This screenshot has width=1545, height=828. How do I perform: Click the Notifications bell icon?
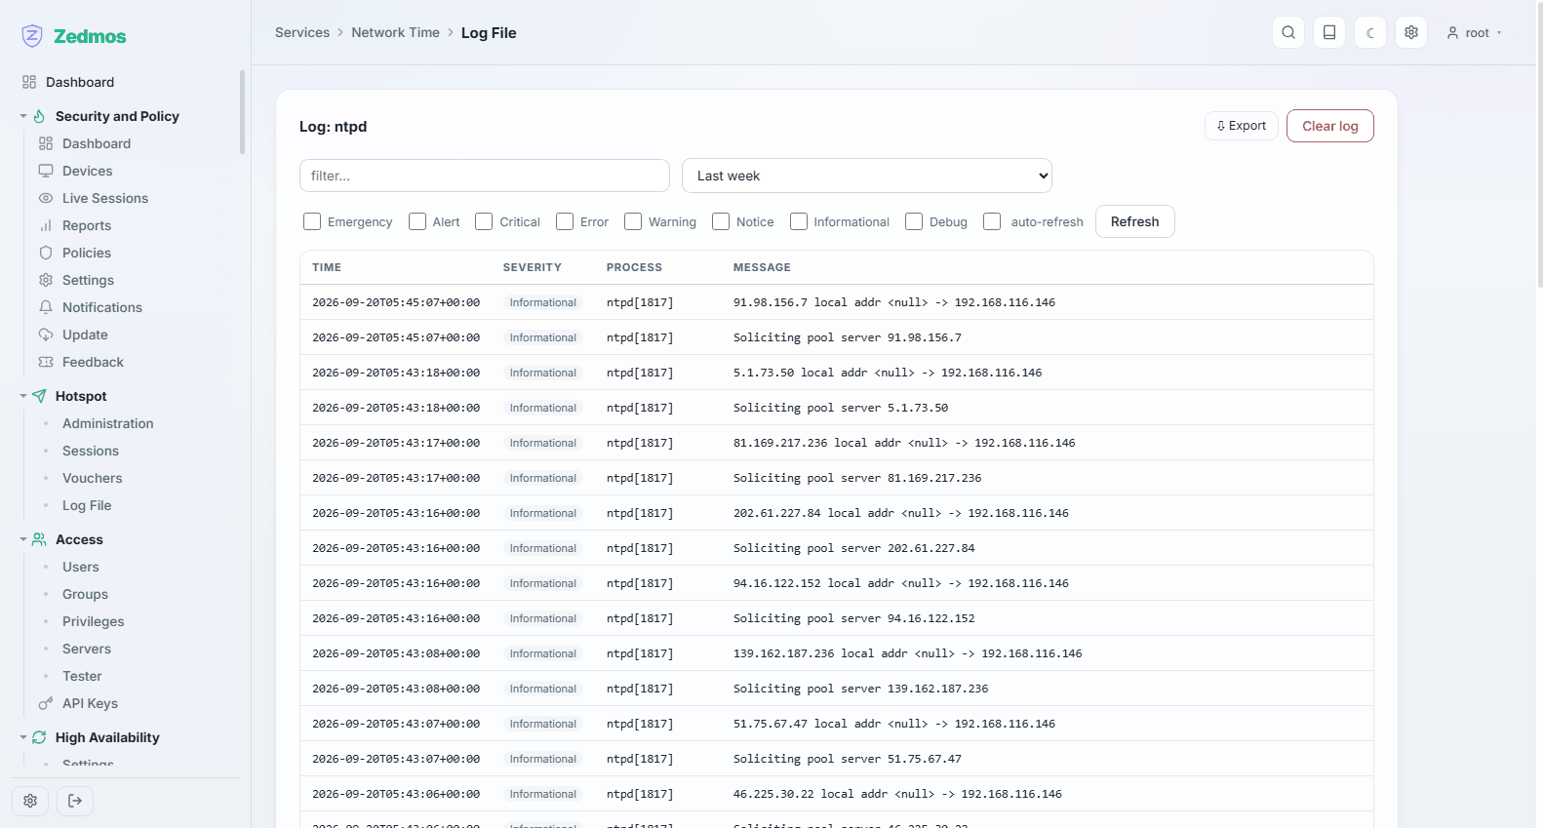click(46, 307)
